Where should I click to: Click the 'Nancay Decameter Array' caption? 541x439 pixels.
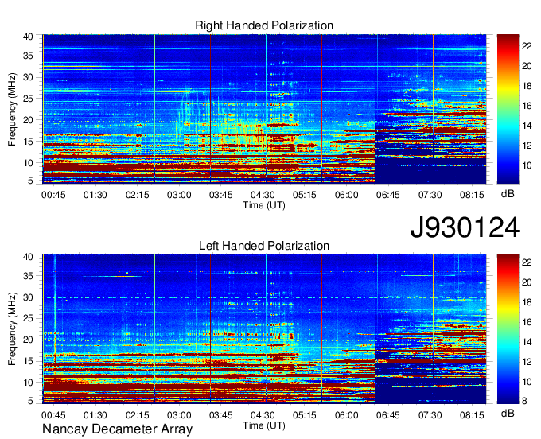click(x=117, y=429)
